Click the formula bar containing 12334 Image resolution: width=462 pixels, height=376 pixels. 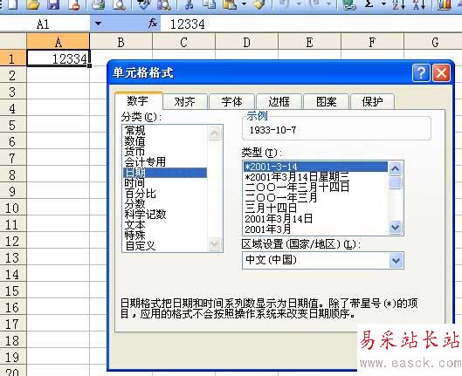(311, 24)
